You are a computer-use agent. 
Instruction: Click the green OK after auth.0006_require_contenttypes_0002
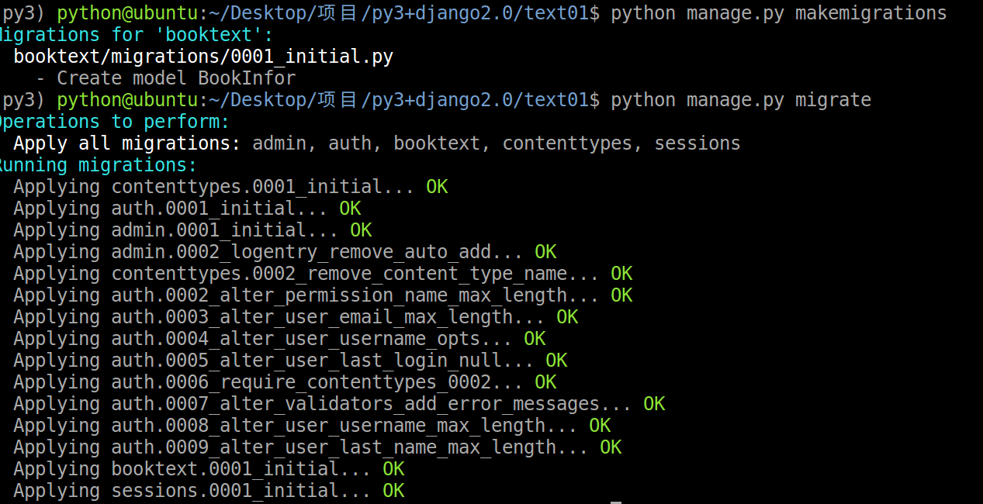tap(546, 382)
